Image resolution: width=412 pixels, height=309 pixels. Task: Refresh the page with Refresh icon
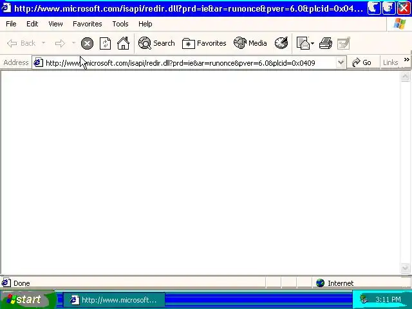click(105, 43)
